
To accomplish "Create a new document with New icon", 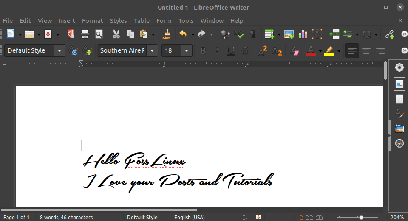I will tap(10, 34).
